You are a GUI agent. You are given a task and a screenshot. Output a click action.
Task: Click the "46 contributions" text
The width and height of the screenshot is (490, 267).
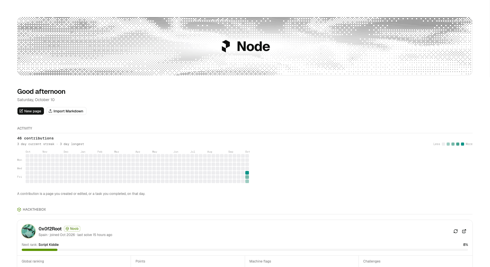(x=35, y=138)
